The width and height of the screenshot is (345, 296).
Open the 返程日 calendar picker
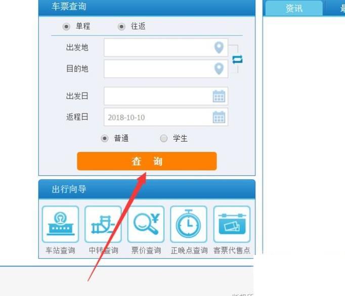click(x=219, y=117)
